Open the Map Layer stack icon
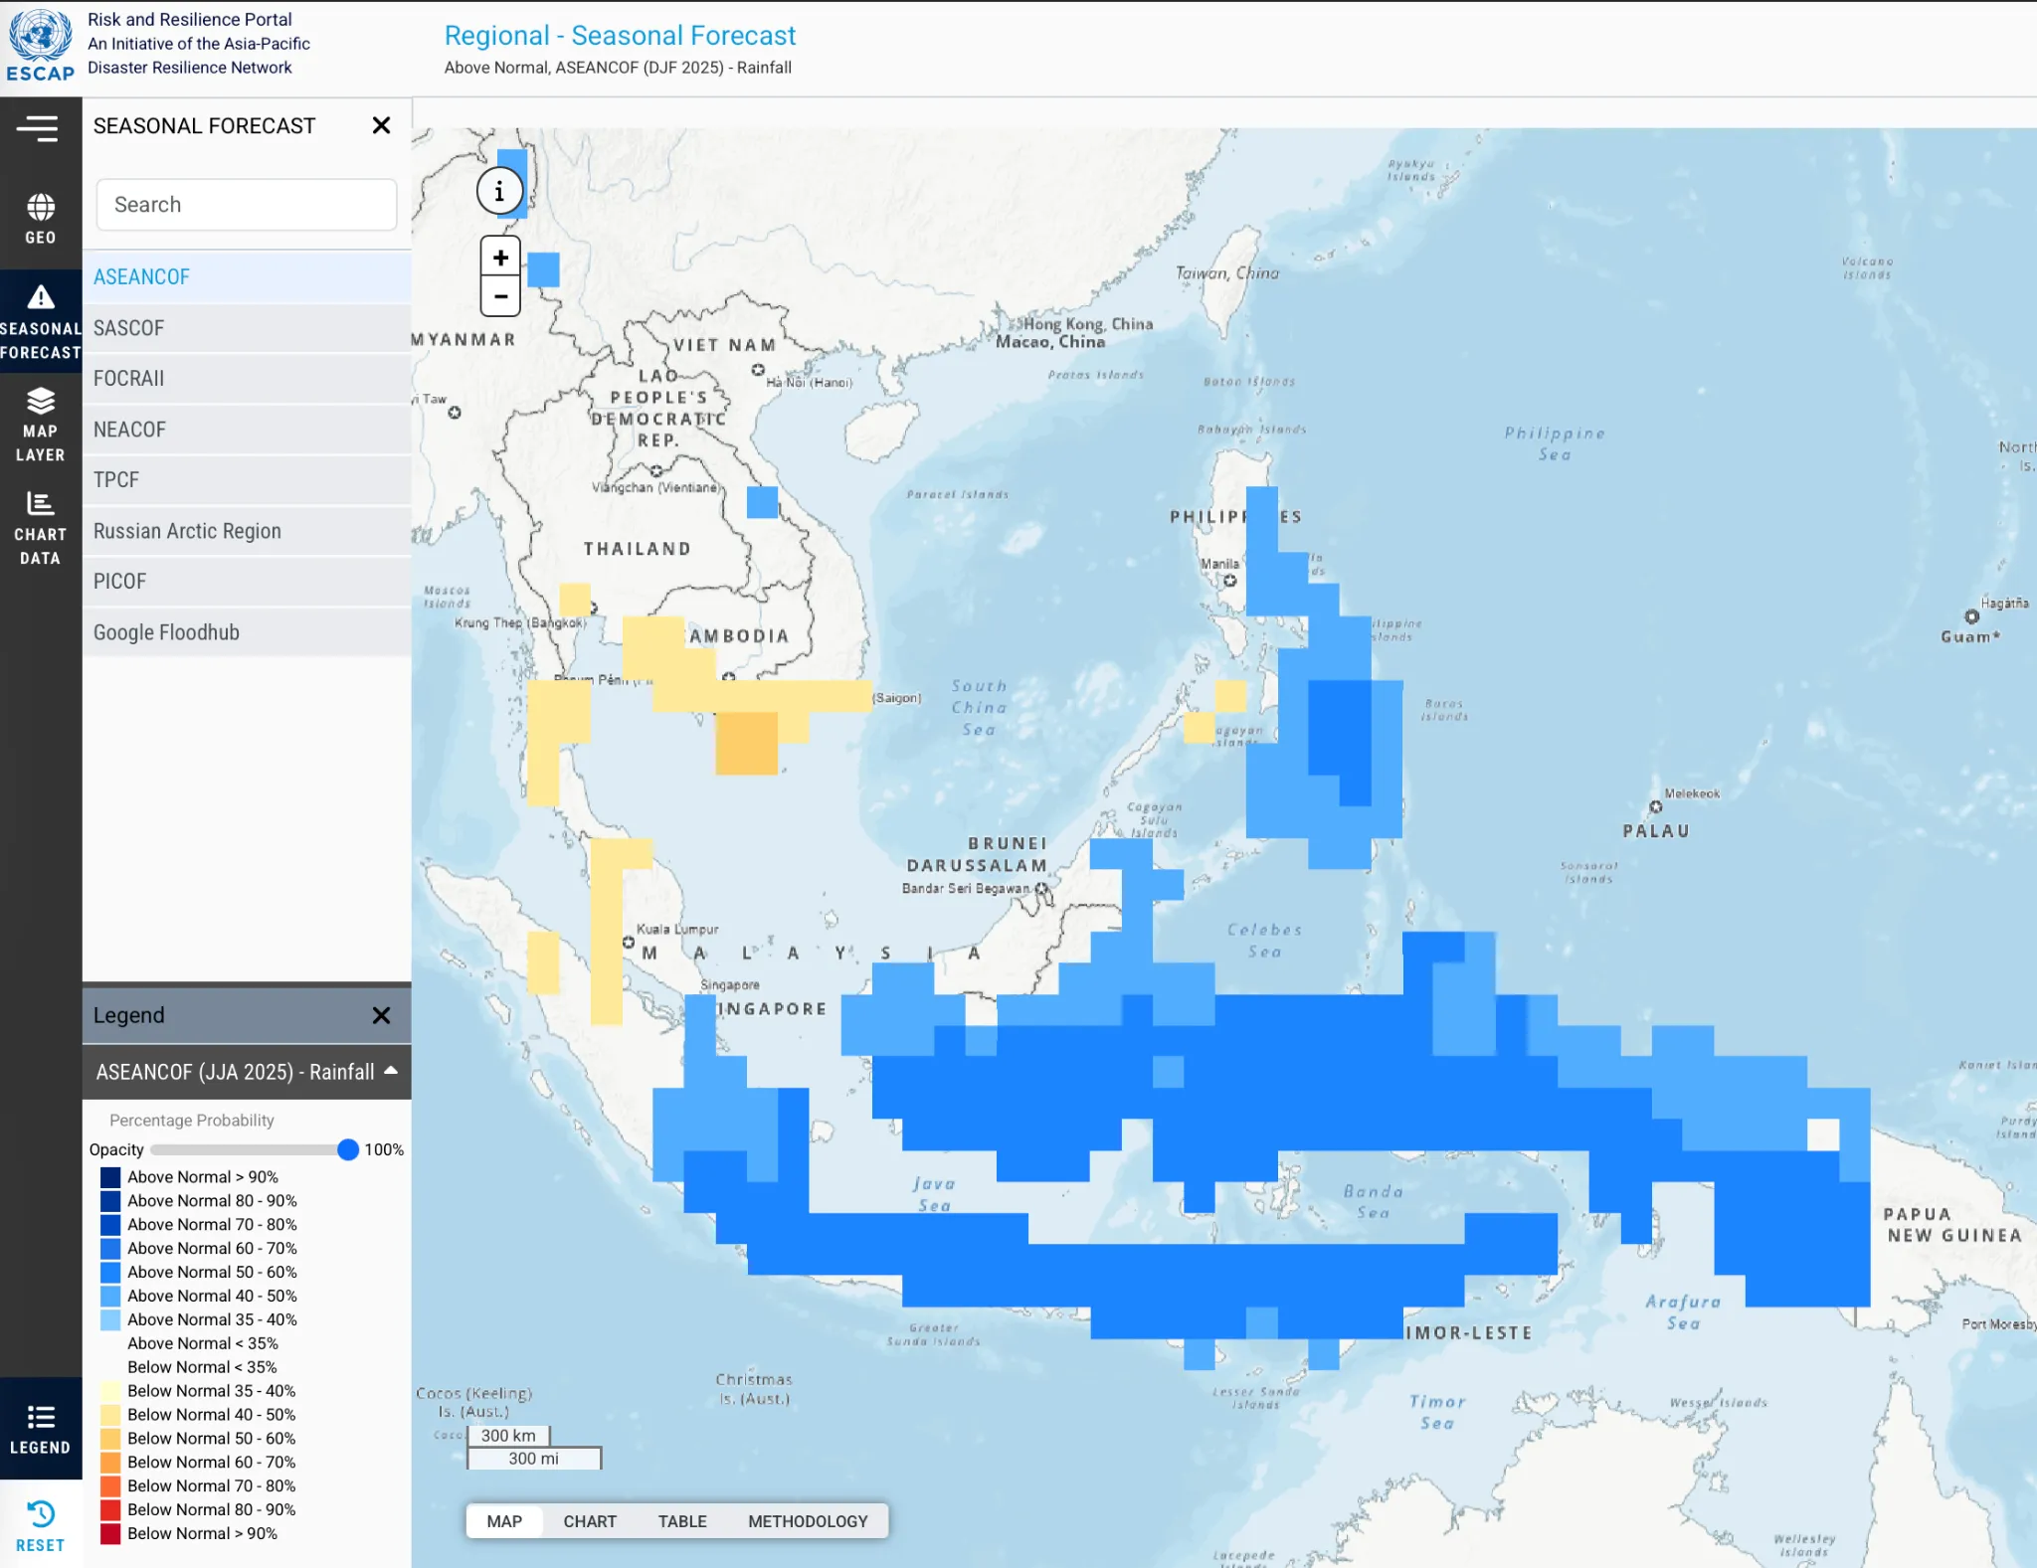 pyautogui.click(x=41, y=425)
